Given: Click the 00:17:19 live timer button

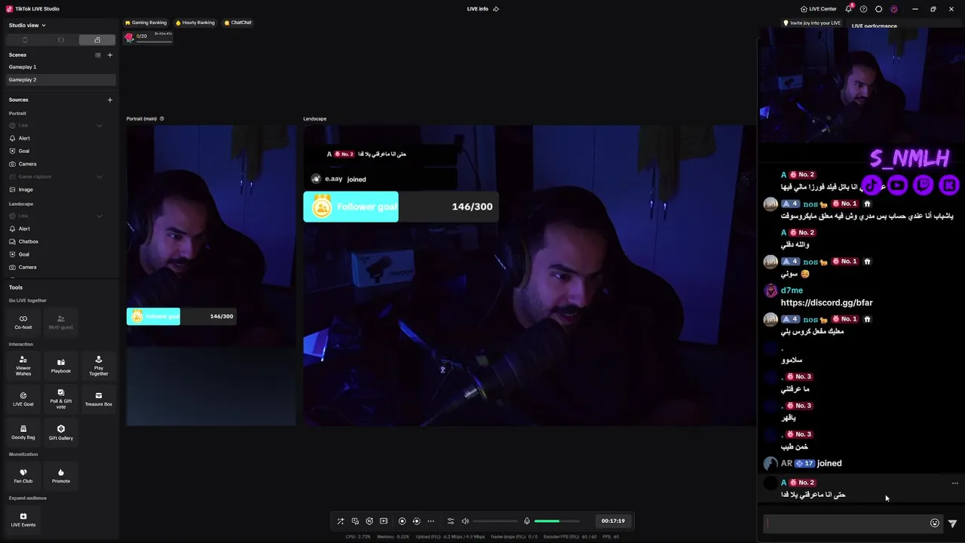Looking at the screenshot, I should click(613, 521).
